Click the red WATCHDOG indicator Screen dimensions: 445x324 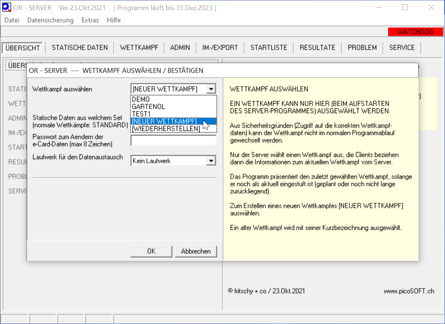pyautogui.click(x=415, y=32)
